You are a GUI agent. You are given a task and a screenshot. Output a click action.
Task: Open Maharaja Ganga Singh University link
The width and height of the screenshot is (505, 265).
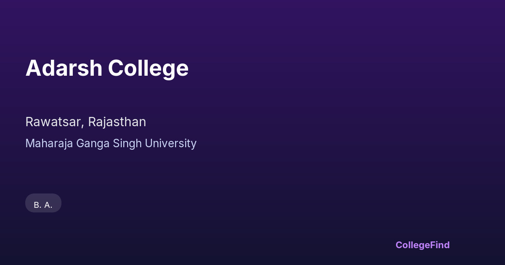pos(111,143)
